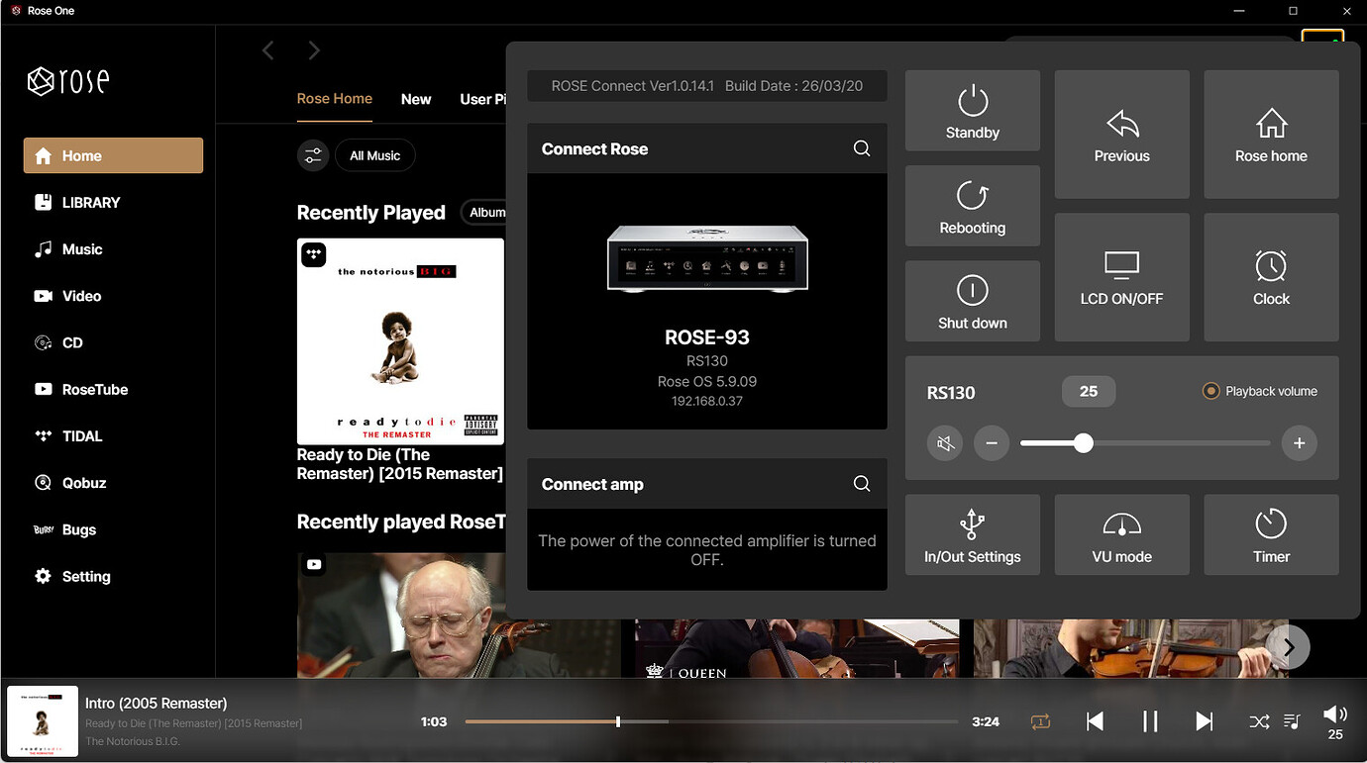
Task: Increase RS130 volume with plus button
Action: pyautogui.click(x=1299, y=443)
